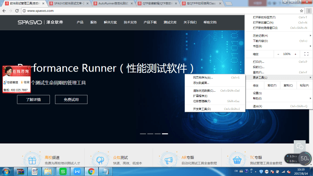
Task: Go back with the browser arrow icon
Action: click(x=4, y=11)
